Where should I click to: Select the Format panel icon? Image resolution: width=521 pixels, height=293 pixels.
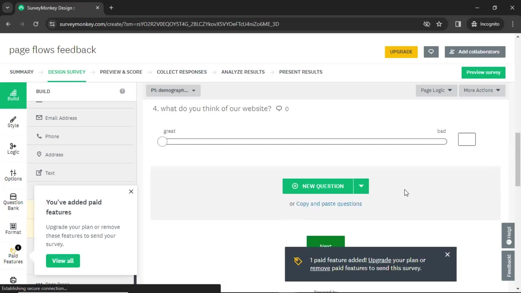click(x=13, y=229)
